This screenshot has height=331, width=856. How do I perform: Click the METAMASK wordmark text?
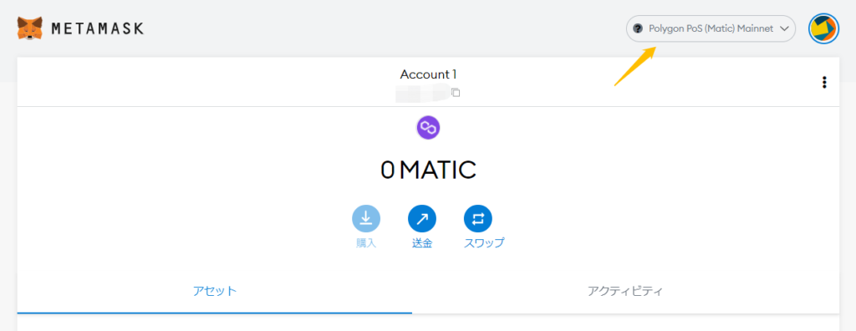98,28
